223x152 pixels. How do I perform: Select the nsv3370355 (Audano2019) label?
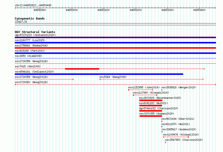click(x=157, y=114)
